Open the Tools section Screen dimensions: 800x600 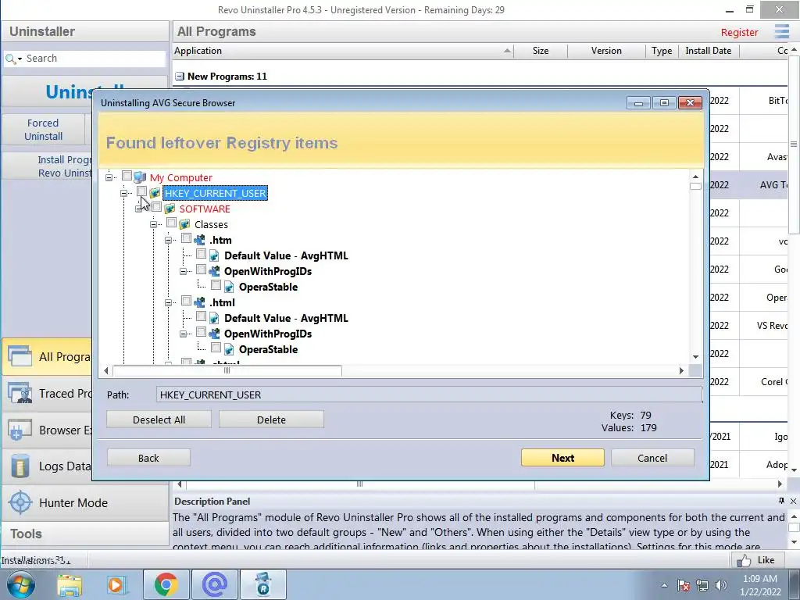tap(84, 534)
